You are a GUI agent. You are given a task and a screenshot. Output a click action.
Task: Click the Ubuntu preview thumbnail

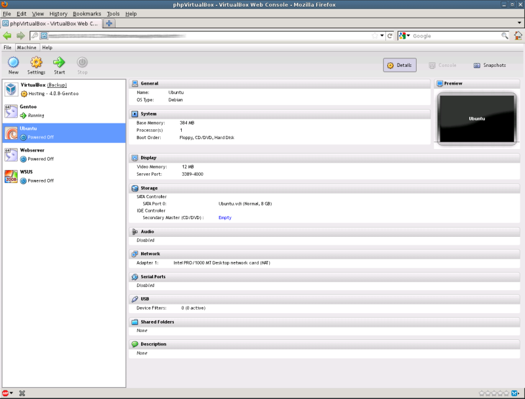[x=477, y=119]
